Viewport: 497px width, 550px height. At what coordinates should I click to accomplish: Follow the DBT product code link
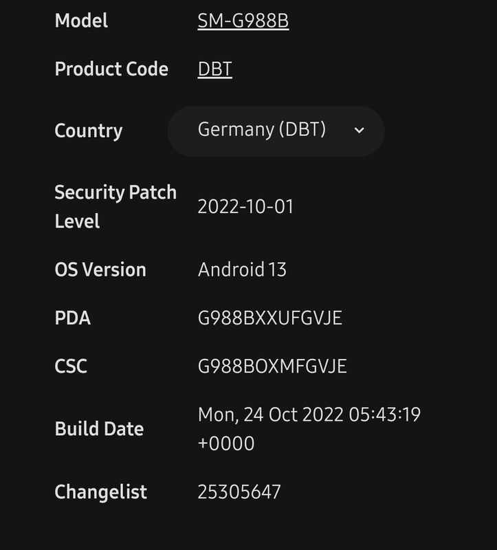point(214,69)
